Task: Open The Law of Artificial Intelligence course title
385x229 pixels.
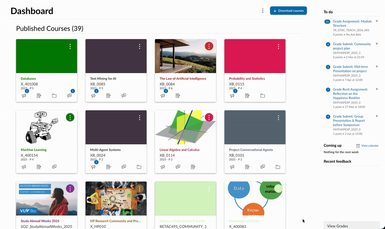Action: pyautogui.click(x=183, y=78)
